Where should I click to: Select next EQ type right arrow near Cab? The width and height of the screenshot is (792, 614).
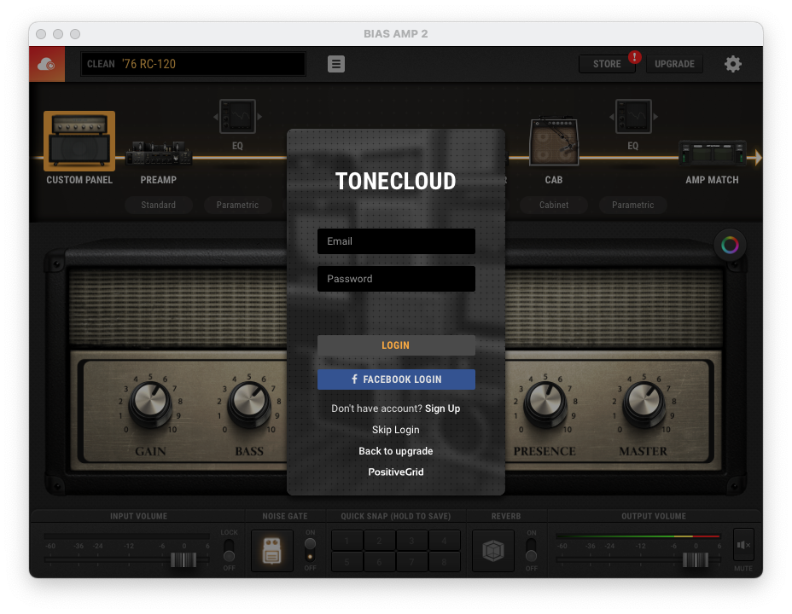(655, 117)
